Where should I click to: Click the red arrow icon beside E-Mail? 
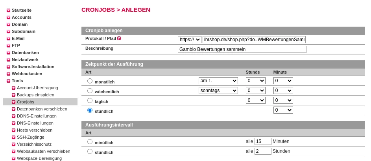9,39
